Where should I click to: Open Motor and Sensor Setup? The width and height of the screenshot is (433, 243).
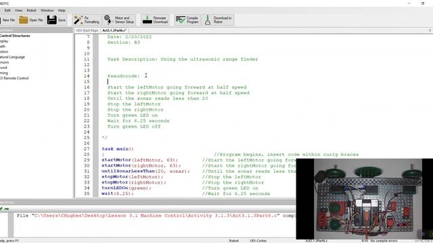(119, 20)
